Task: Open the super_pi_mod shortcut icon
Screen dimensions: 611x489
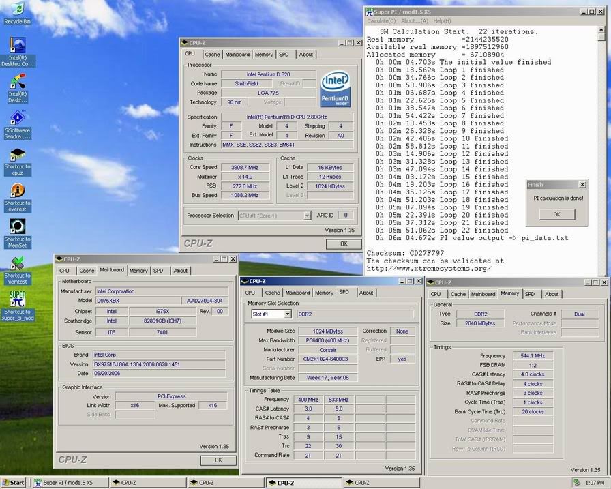Action: coord(17,299)
